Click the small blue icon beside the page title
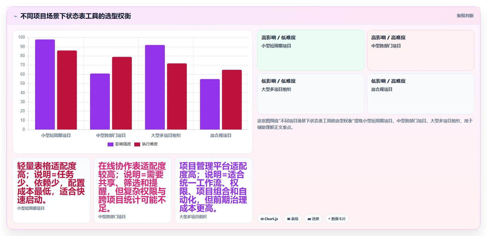 click(x=15, y=16)
